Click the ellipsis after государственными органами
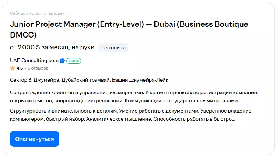276x156 pixels. tap(240, 100)
